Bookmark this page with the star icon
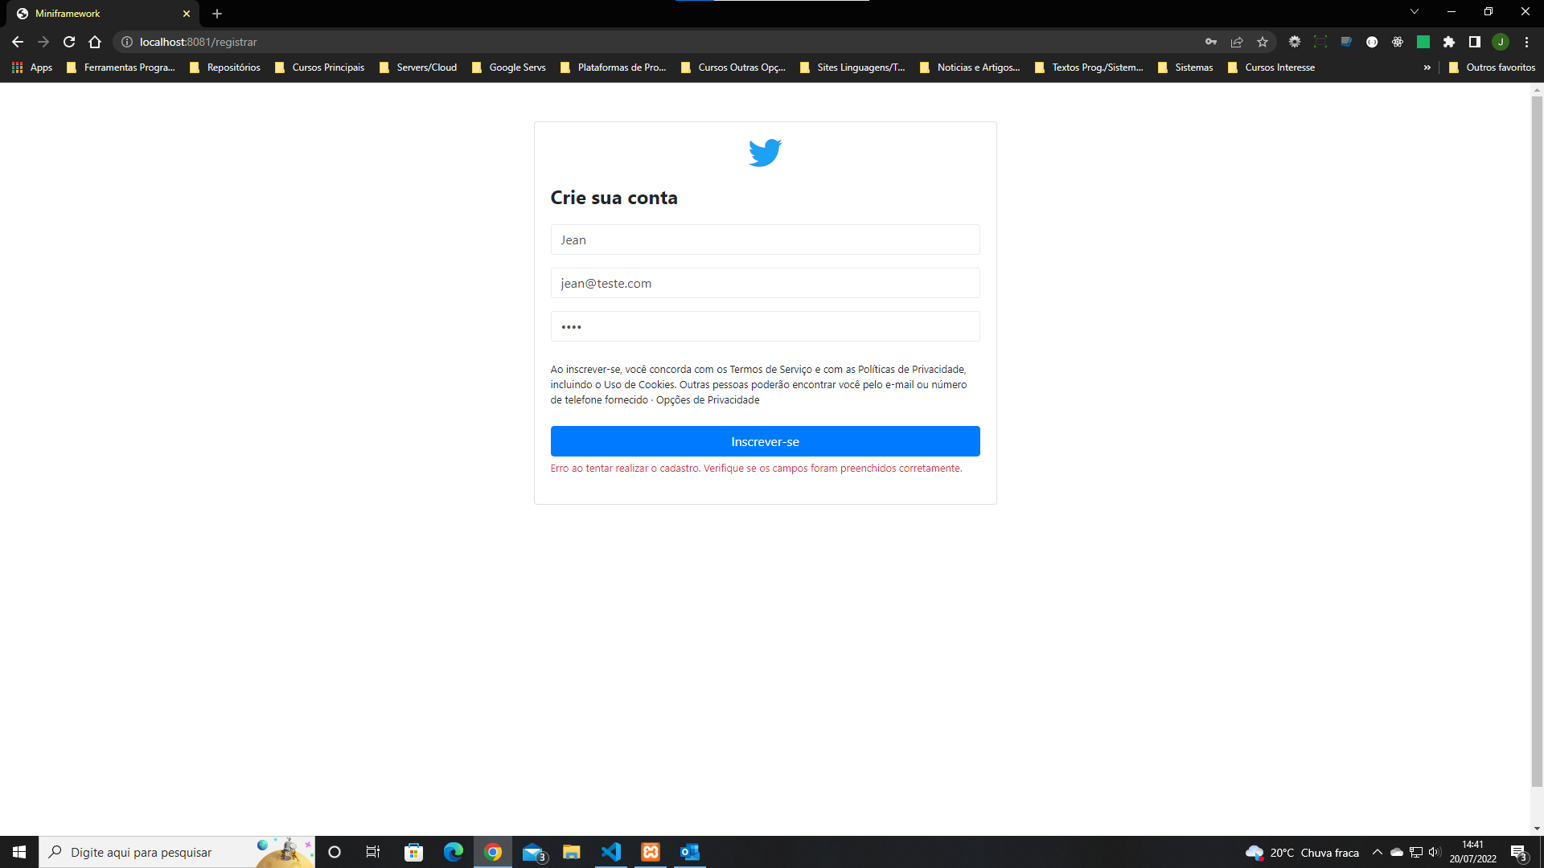This screenshot has height=868, width=1544. pyautogui.click(x=1263, y=42)
